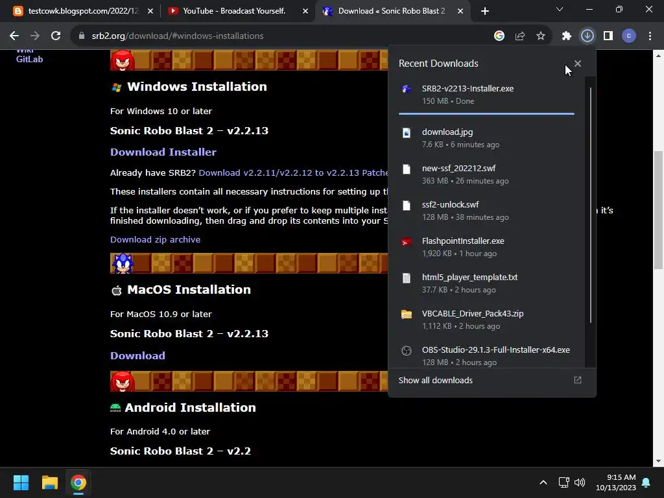This screenshot has height=498, width=664.
Task: Click the page scrollbar down arrow
Action: click(x=658, y=461)
